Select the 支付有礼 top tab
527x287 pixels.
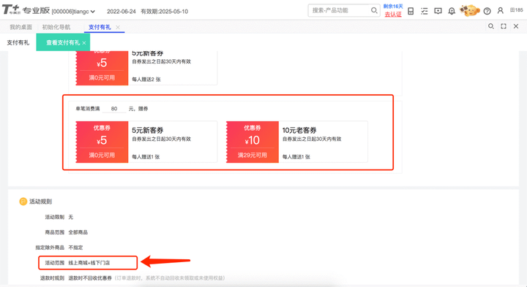pyautogui.click(x=100, y=27)
